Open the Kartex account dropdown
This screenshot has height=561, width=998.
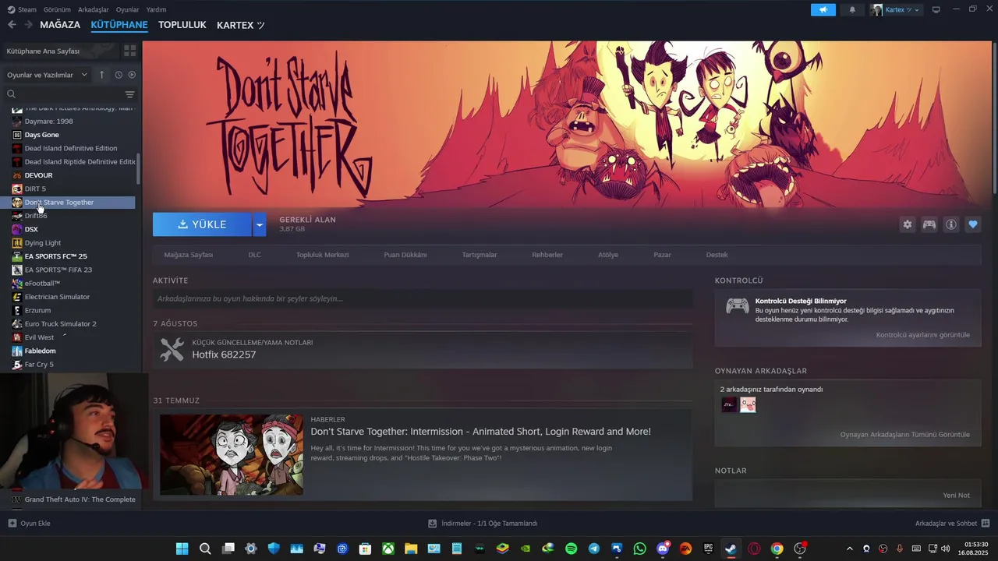pyautogui.click(x=896, y=9)
